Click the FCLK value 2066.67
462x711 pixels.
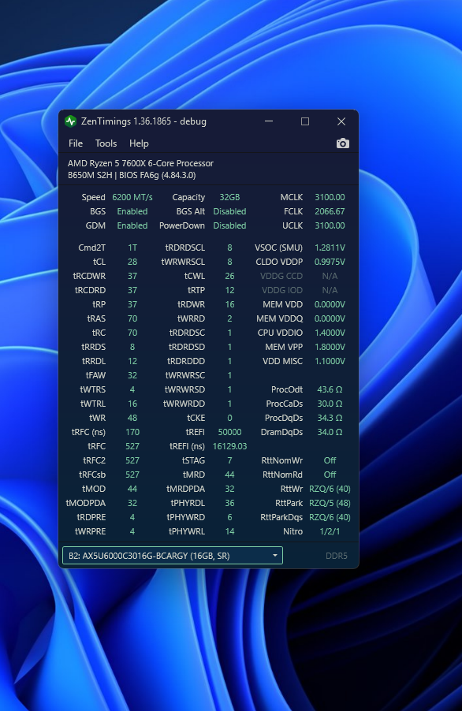pyautogui.click(x=330, y=211)
